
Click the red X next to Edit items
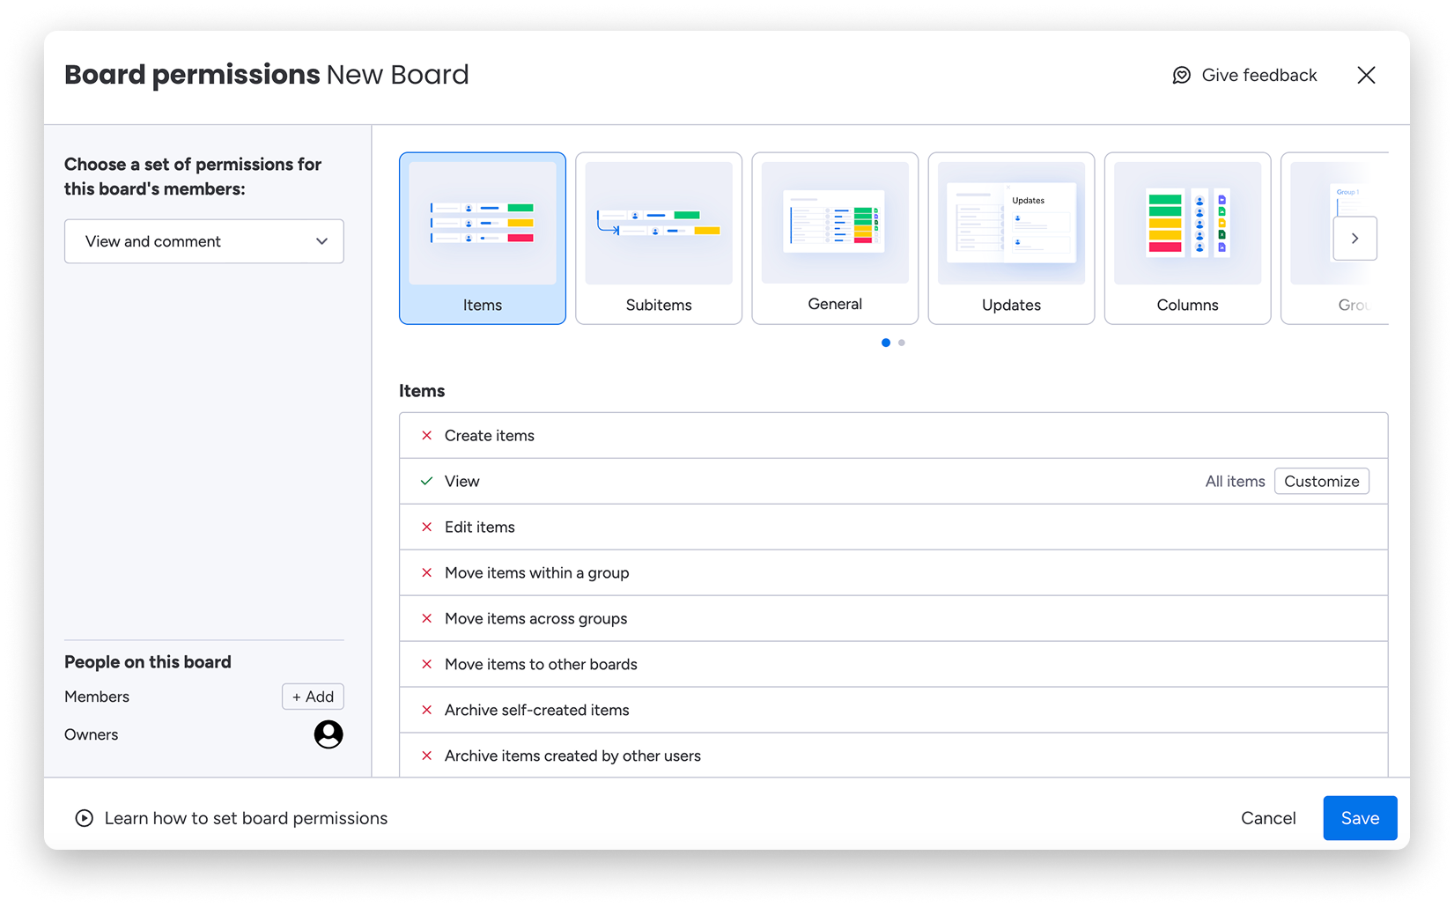(427, 527)
